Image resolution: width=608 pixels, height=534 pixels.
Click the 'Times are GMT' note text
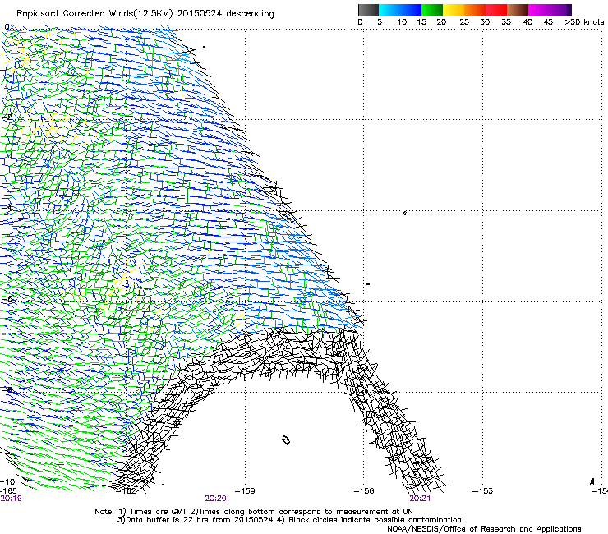click(157, 512)
